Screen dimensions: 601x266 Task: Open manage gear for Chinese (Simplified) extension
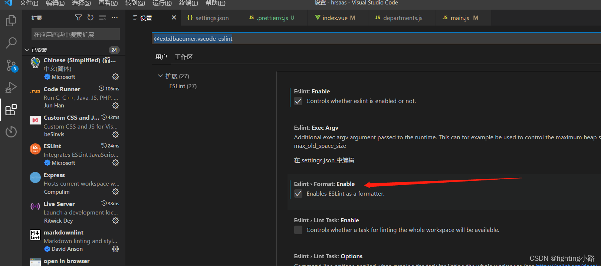[115, 77]
